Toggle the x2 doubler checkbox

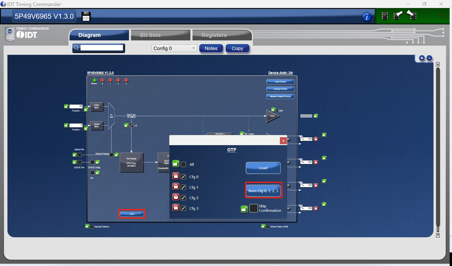point(131,125)
